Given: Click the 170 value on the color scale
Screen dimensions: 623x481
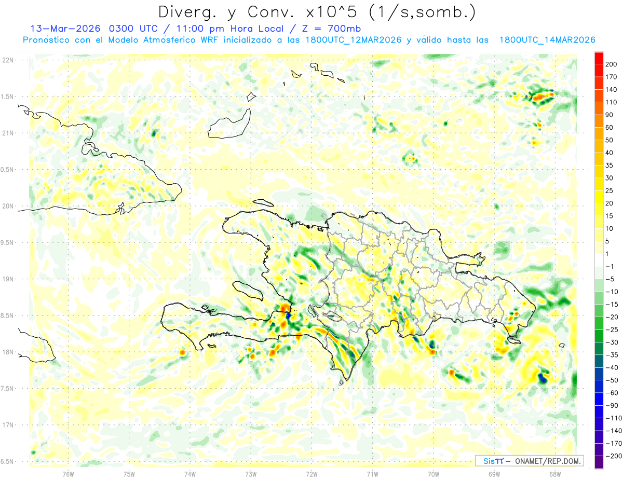Looking at the screenshot, I should tap(611, 77).
